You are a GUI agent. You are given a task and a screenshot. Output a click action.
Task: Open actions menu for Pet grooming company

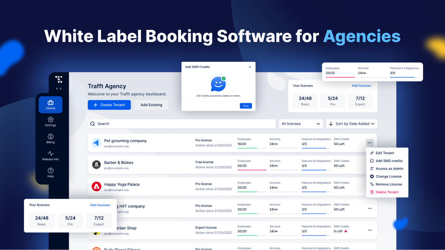coord(369,142)
